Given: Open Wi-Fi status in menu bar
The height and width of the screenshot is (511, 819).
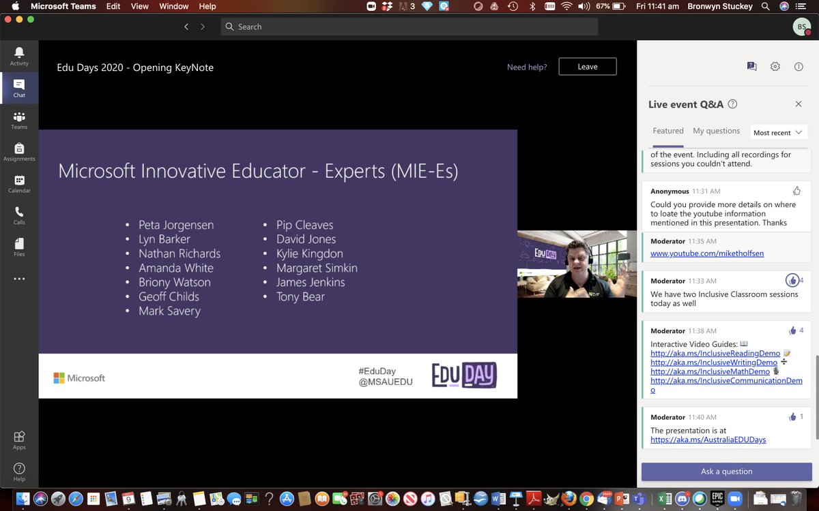Looking at the screenshot, I should tap(566, 6).
